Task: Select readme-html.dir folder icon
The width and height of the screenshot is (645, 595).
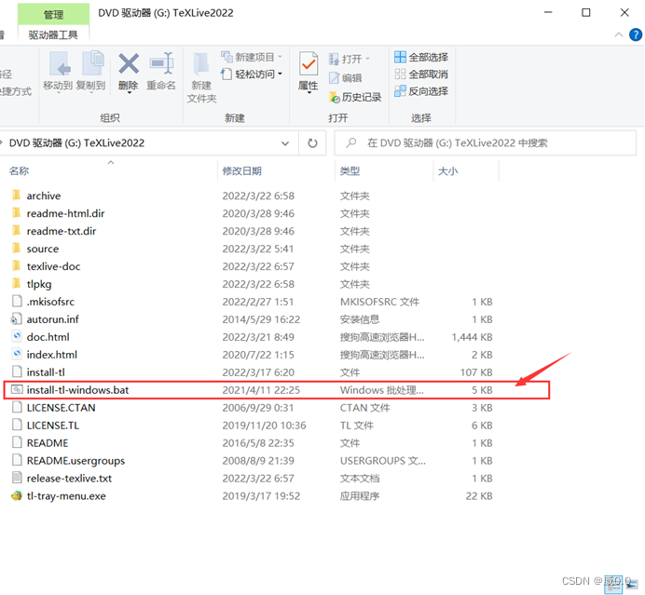Action: coord(17,212)
